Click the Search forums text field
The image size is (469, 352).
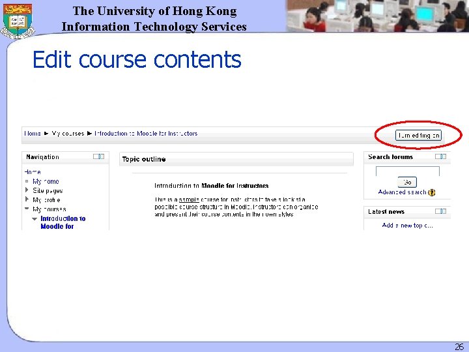coord(407,171)
